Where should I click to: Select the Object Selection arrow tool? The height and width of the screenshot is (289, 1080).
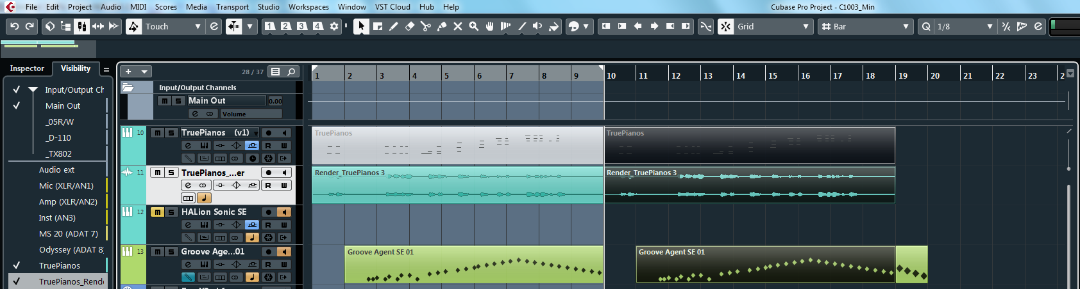pos(361,26)
